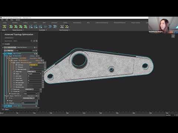Expand the Post Processing group dropdown
This screenshot has width=178, height=133.
click(x=69, y=30)
